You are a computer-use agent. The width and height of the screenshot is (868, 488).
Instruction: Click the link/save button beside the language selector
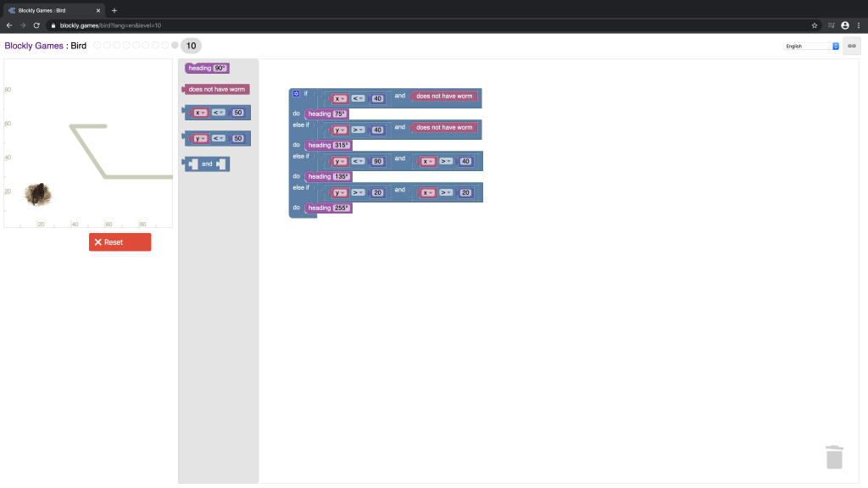tap(852, 46)
